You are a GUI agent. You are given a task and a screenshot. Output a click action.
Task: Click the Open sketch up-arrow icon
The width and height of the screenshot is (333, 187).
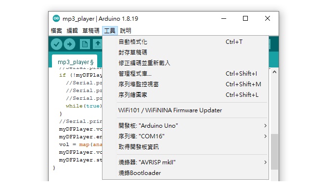coord(98,44)
